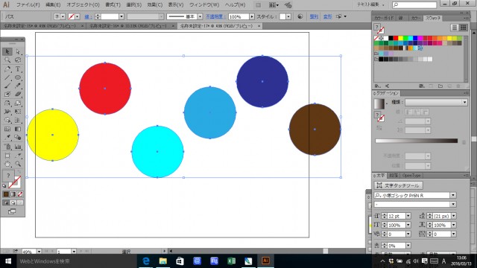Open Microsoft Edge from taskbar
The width and height of the screenshot is (477, 268).
click(146, 261)
